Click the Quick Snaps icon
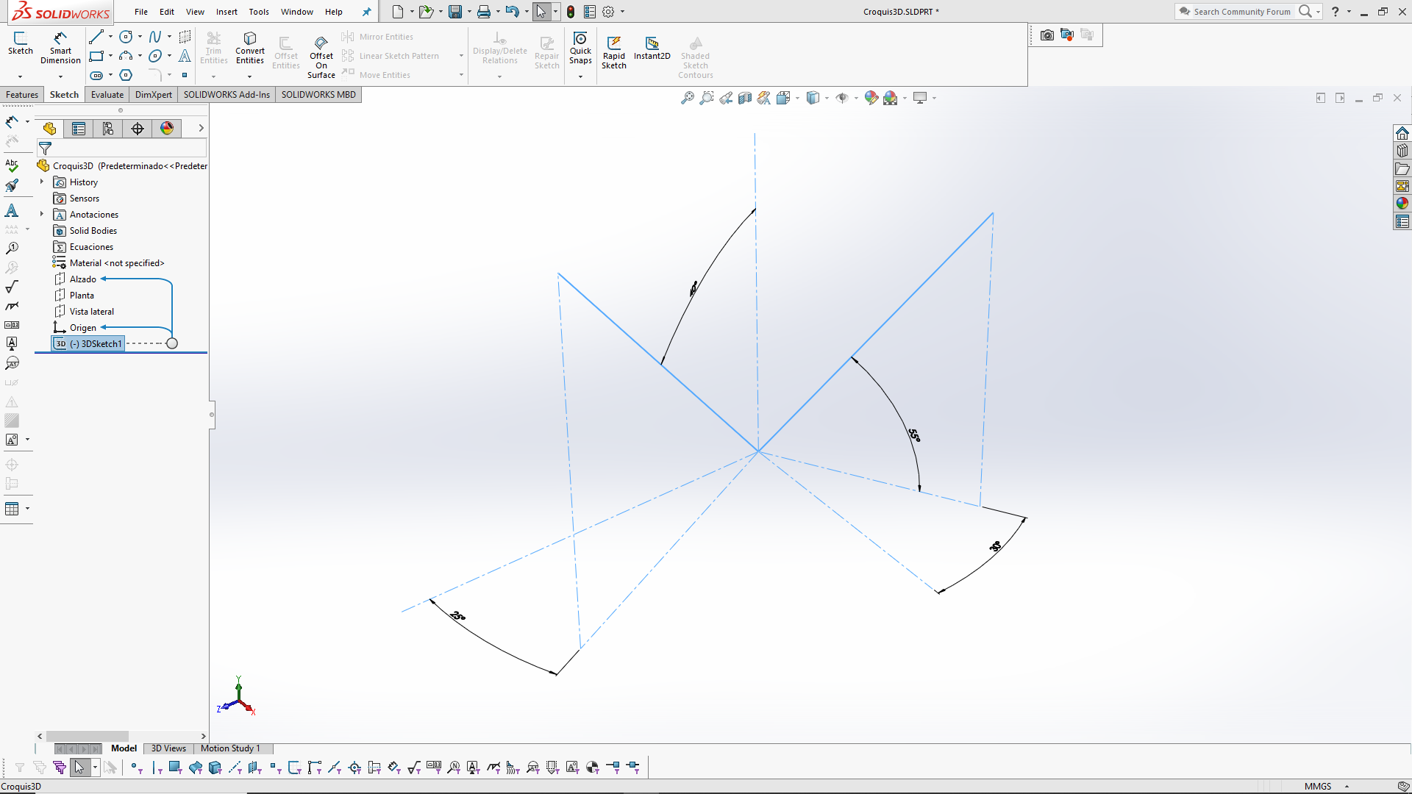Image resolution: width=1412 pixels, height=794 pixels. pyautogui.click(x=580, y=47)
